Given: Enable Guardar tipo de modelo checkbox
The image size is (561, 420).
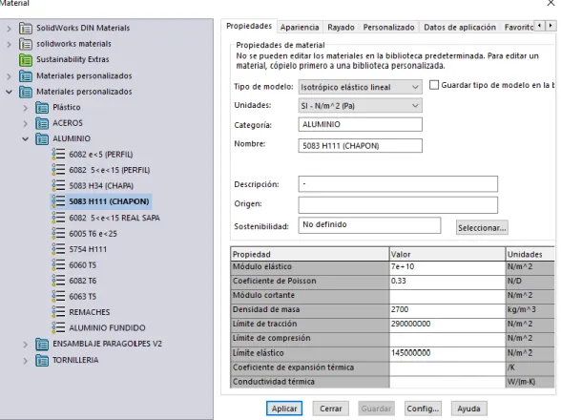Looking at the screenshot, I should 433,85.
